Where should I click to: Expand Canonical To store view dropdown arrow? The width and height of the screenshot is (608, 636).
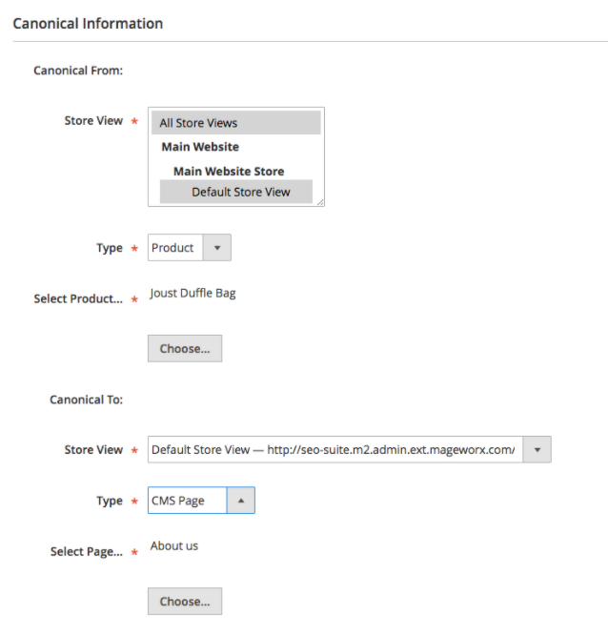coord(537,450)
